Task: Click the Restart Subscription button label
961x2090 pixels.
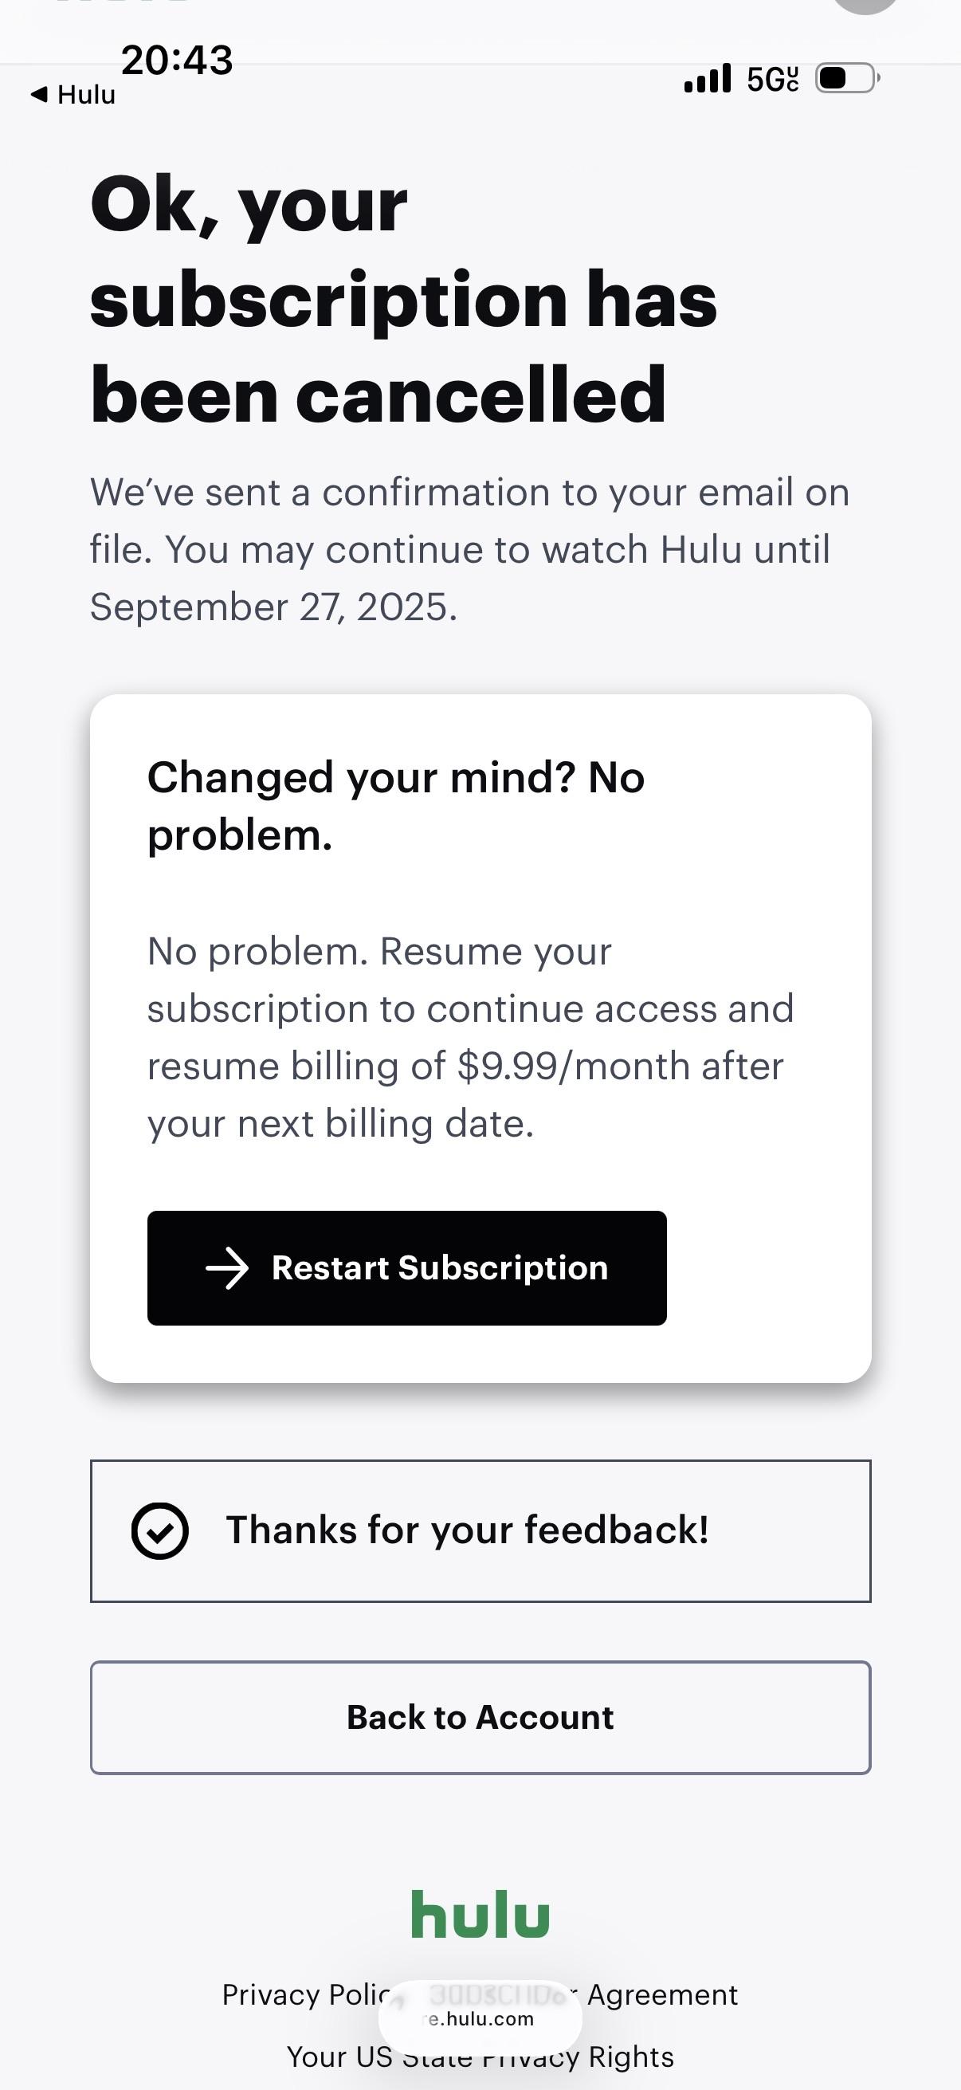Action: [440, 1268]
